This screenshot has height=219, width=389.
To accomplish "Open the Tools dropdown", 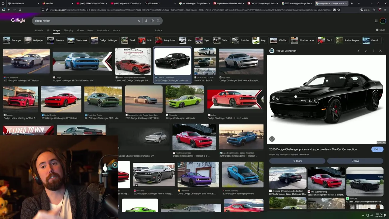I will point(158,30).
